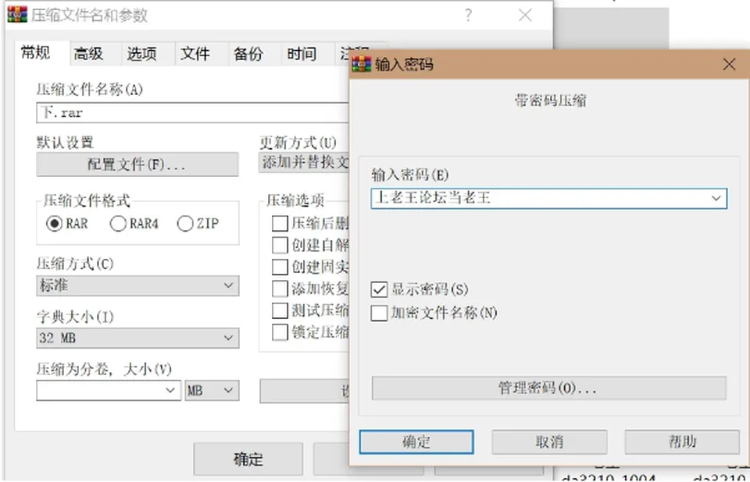Image resolution: width=750 pixels, height=482 pixels.
Task: Uncheck 显示密码(S) checkbox
Action: [379, 289]
